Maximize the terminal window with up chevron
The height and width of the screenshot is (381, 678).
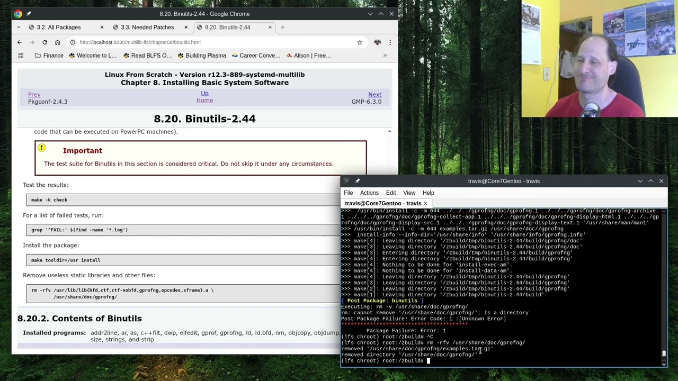(650, 181)
